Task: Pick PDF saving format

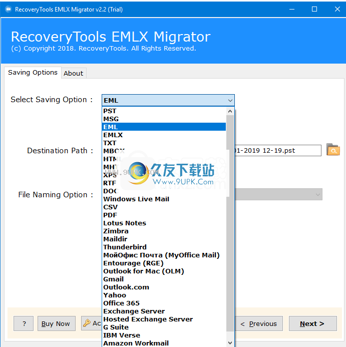Action: (x=164, y=215)
